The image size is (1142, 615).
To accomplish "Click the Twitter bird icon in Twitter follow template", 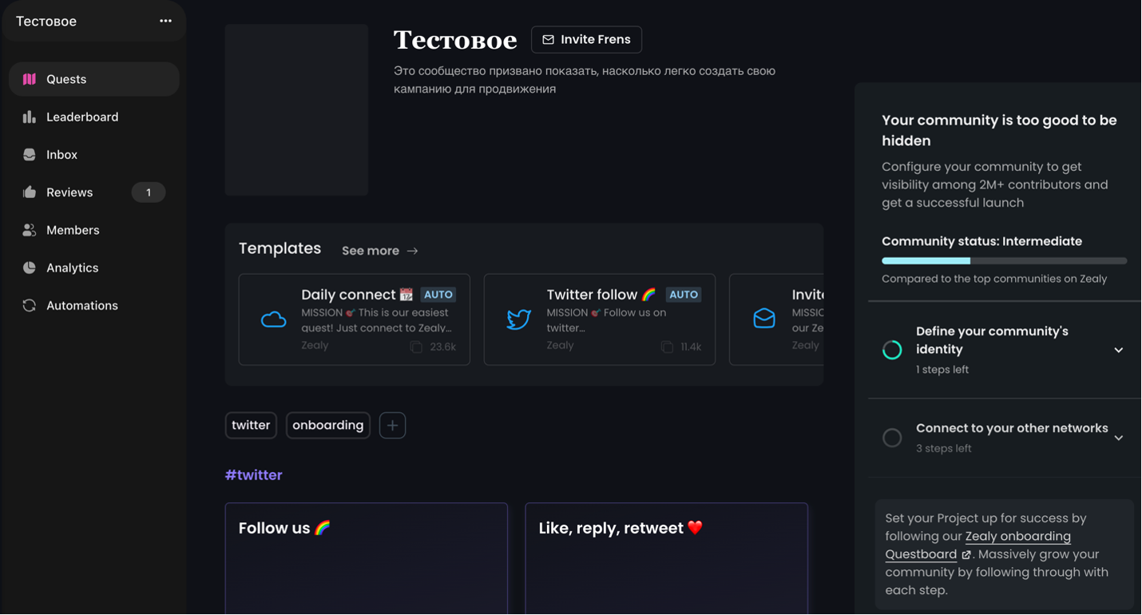I will coord(519,319).
